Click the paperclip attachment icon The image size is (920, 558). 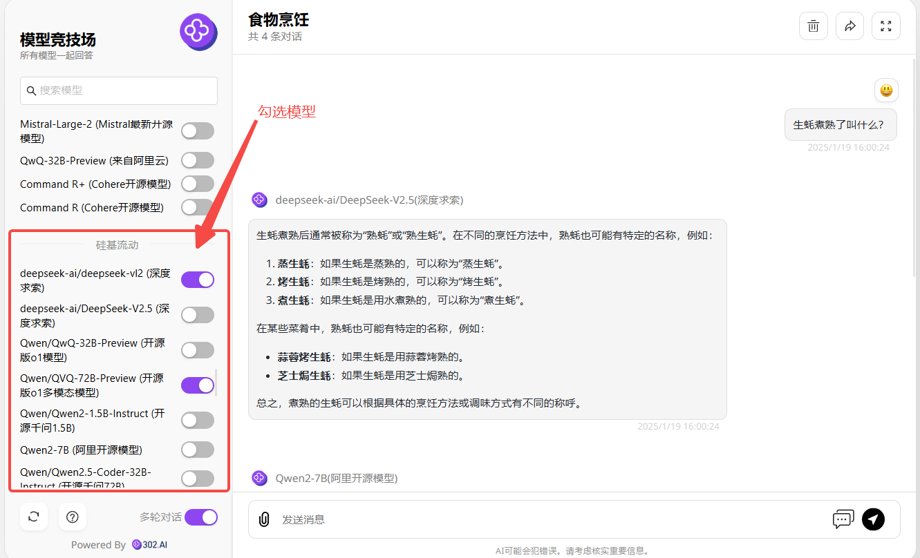click(x=263, y=519)
